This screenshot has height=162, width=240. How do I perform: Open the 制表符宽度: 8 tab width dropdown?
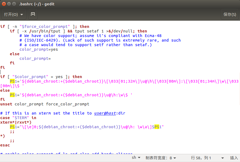pyautogui.click(x=161, y=158)
